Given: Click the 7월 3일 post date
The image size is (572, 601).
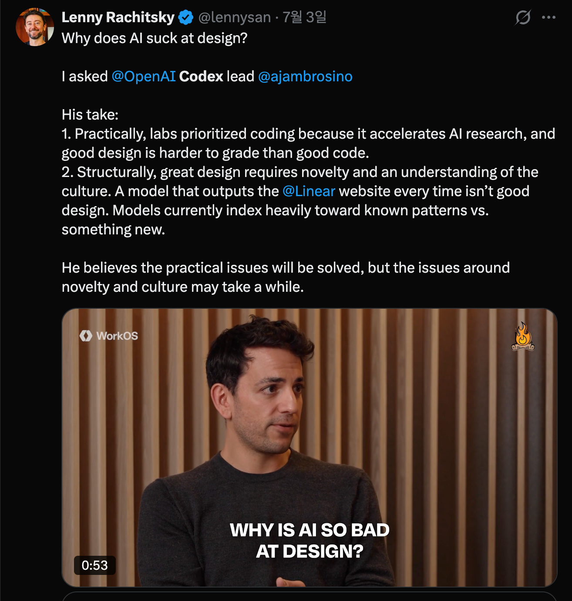Looking at the screenshot, I should pyautogui.click(x=305, y=17).
